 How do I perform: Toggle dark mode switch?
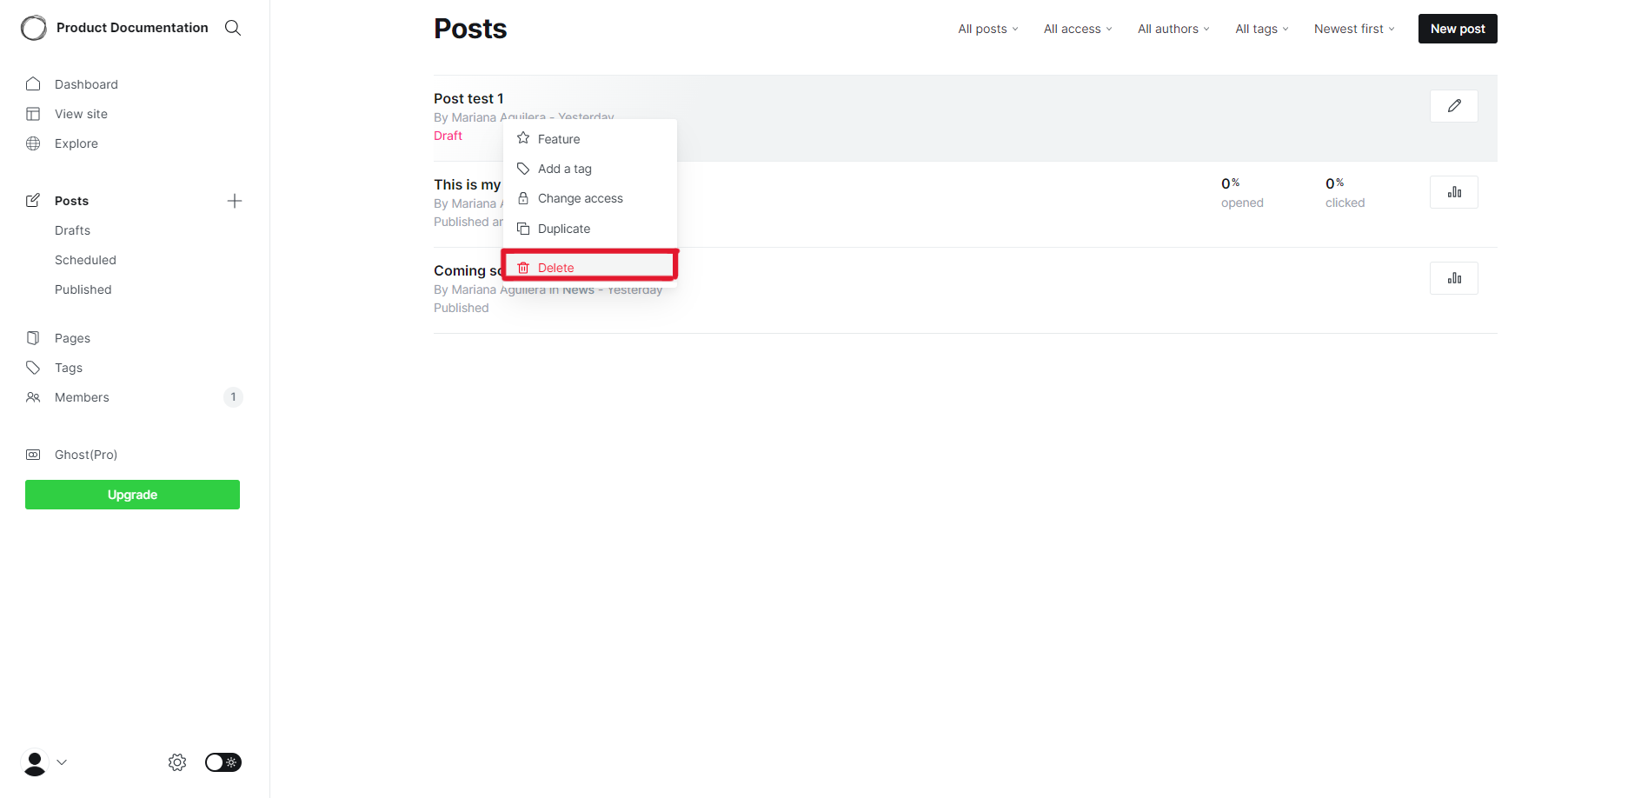(x=223, y=762)
